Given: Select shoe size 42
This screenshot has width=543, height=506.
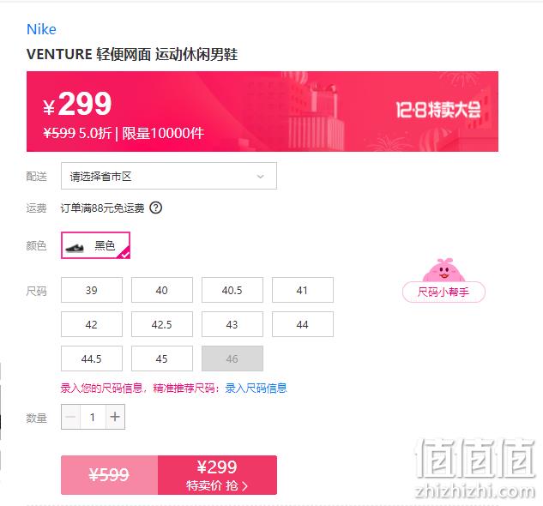Looking at the screenshot, I should [x=92, y=324].
